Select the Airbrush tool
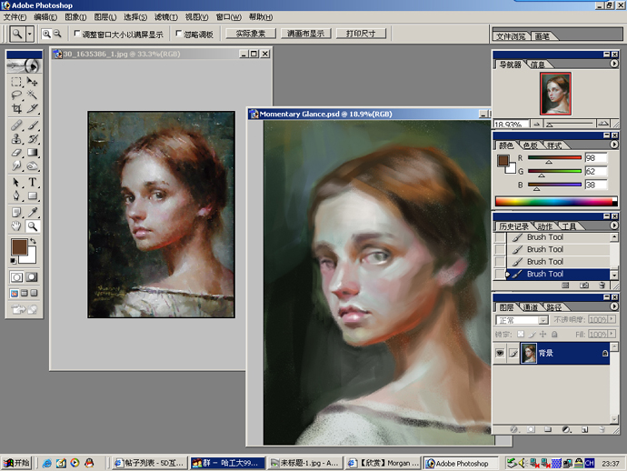This screenshot has width=627, height=471. click(x=16, y=125)
